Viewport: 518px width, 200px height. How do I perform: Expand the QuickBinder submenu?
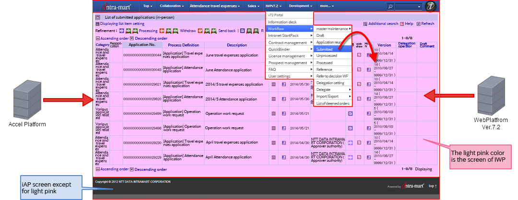289,49
